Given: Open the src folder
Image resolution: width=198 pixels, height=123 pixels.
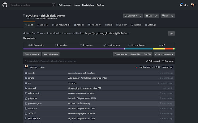Looking at the screenshot, I should coord(29,83).
